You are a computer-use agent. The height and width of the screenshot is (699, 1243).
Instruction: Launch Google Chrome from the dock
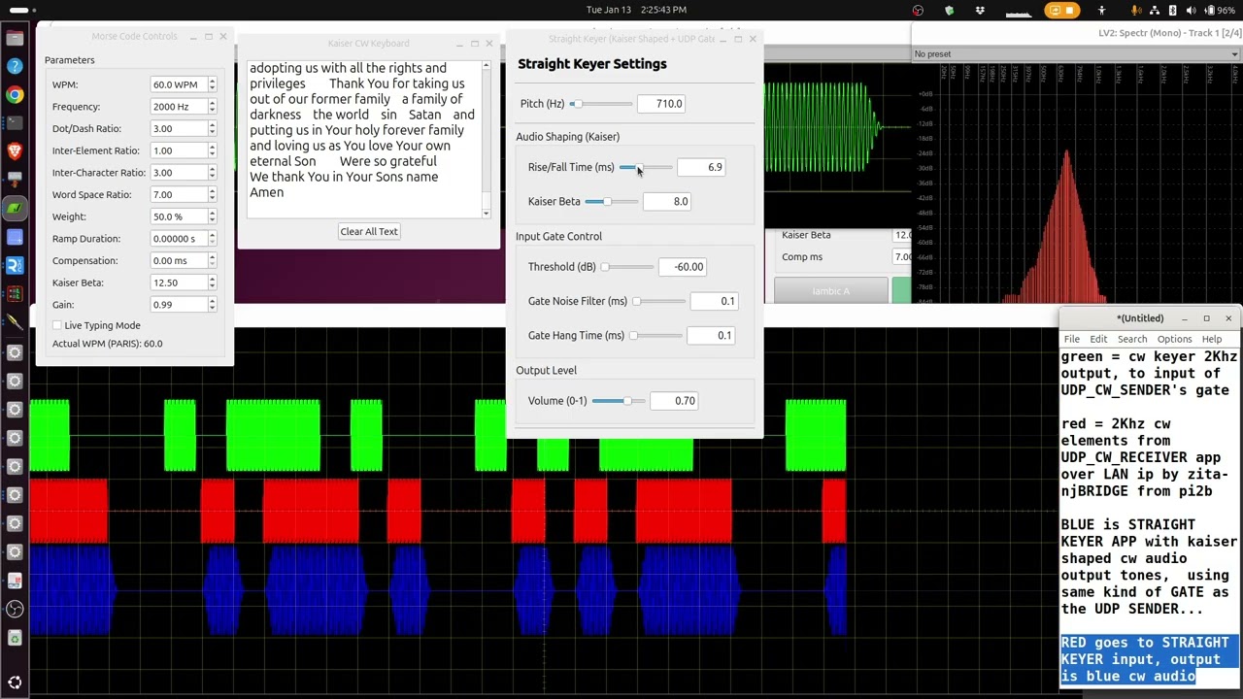point(15,94)
